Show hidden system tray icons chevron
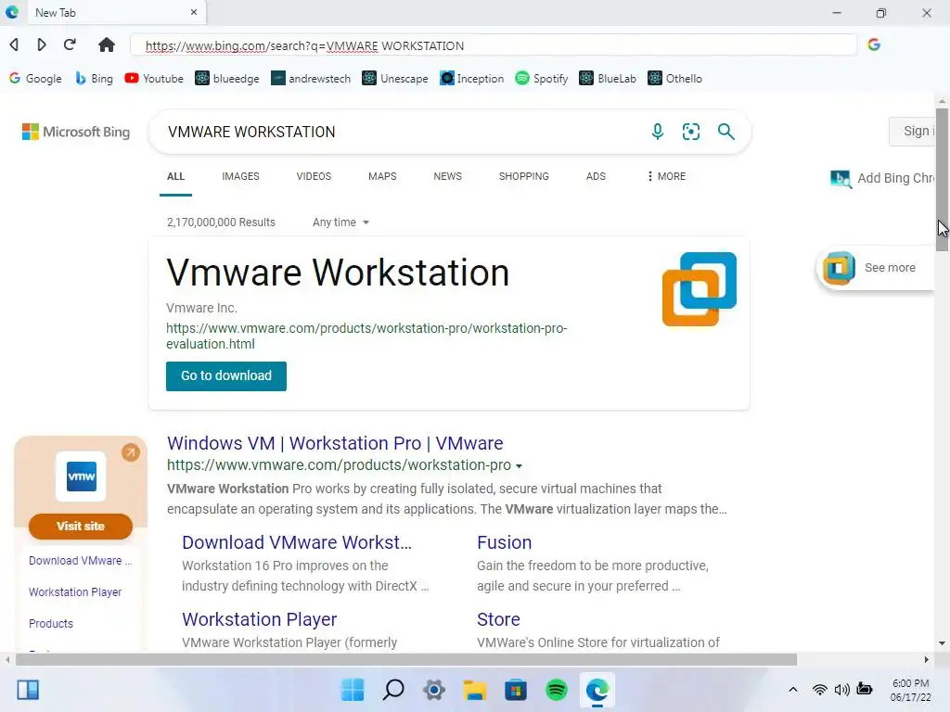Image resolution: width=950 pixels, height=712 pixels. pyautogui.click(x=792, y=690)
